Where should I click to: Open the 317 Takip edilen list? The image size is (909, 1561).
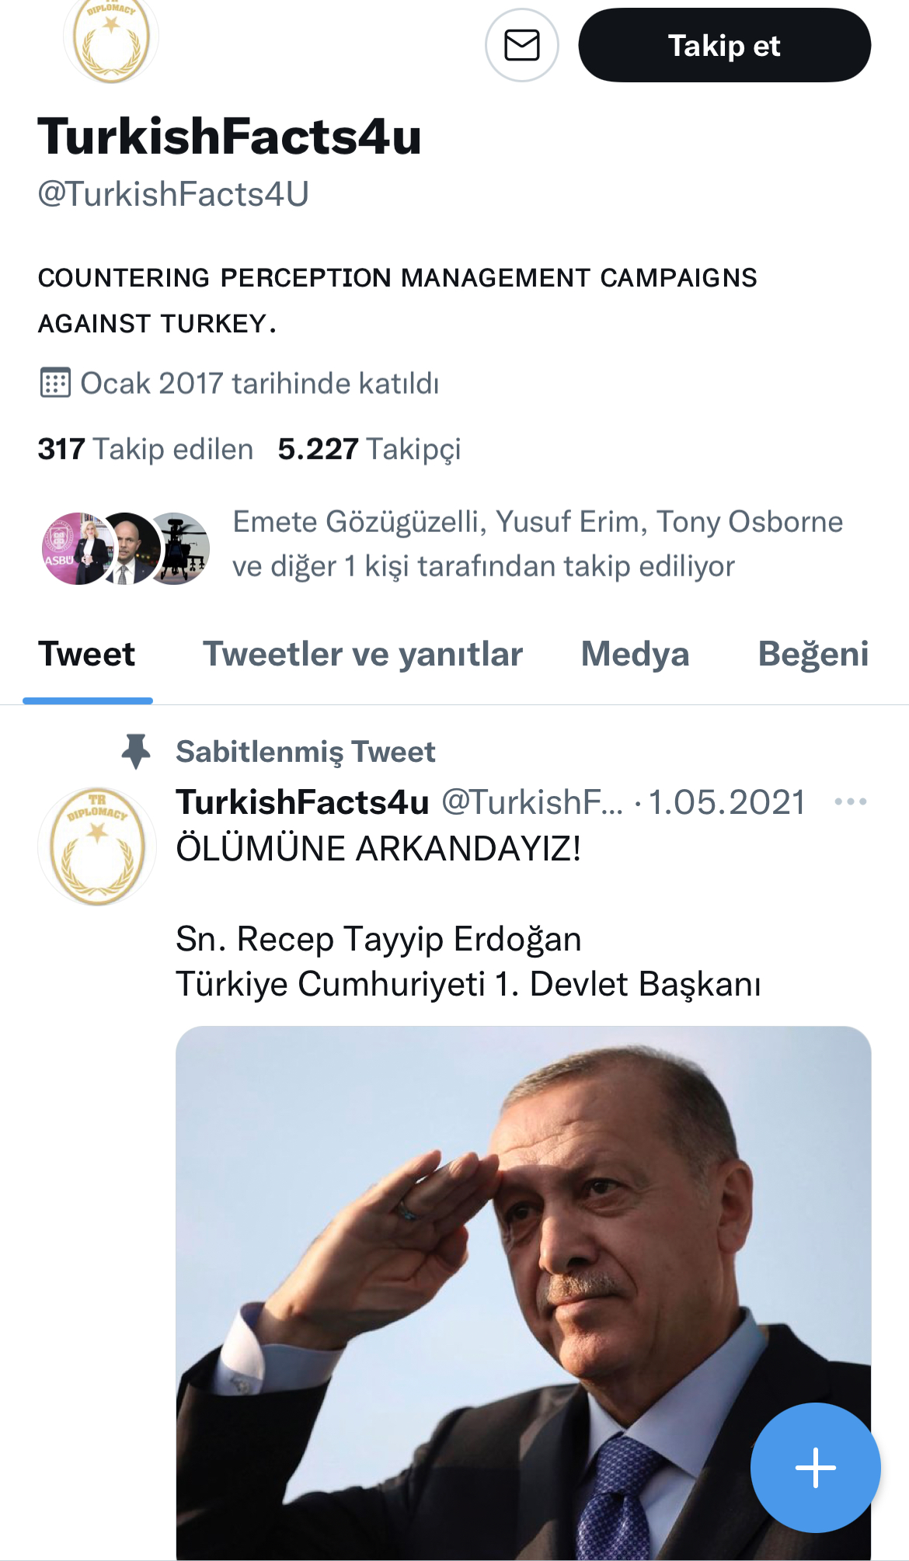pos(145,449)
